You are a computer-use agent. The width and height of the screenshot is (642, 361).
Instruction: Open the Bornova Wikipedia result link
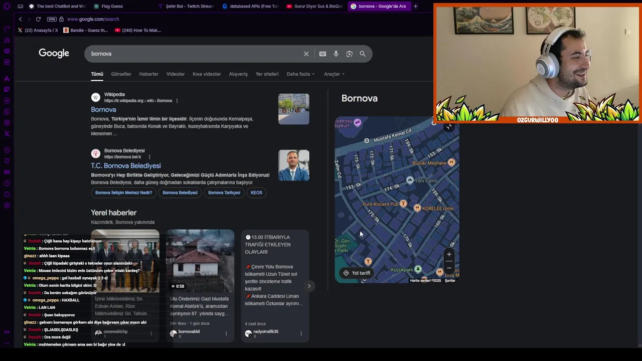(x=103, y=109)
